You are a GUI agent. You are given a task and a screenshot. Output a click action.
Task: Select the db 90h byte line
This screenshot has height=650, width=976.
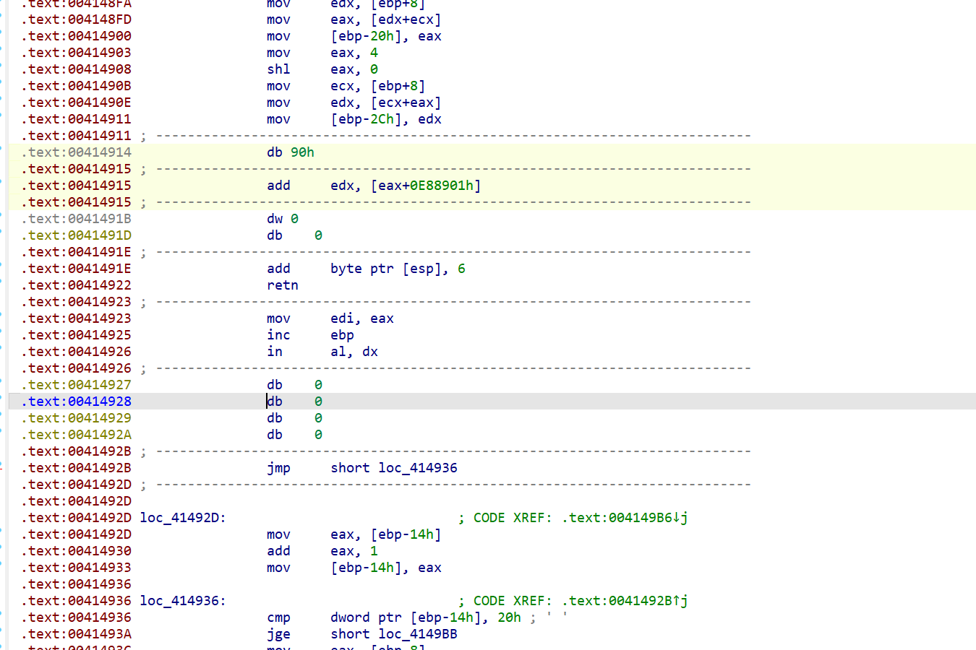290,152
